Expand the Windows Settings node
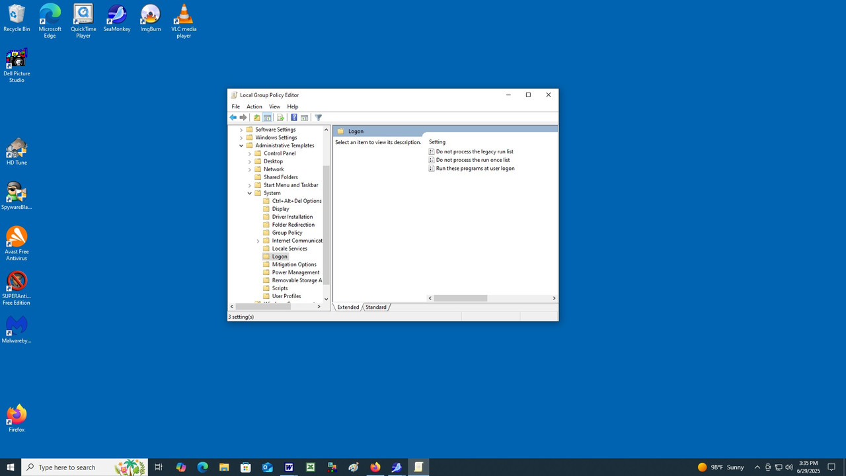Screen dimensions: 846x476 241,138
